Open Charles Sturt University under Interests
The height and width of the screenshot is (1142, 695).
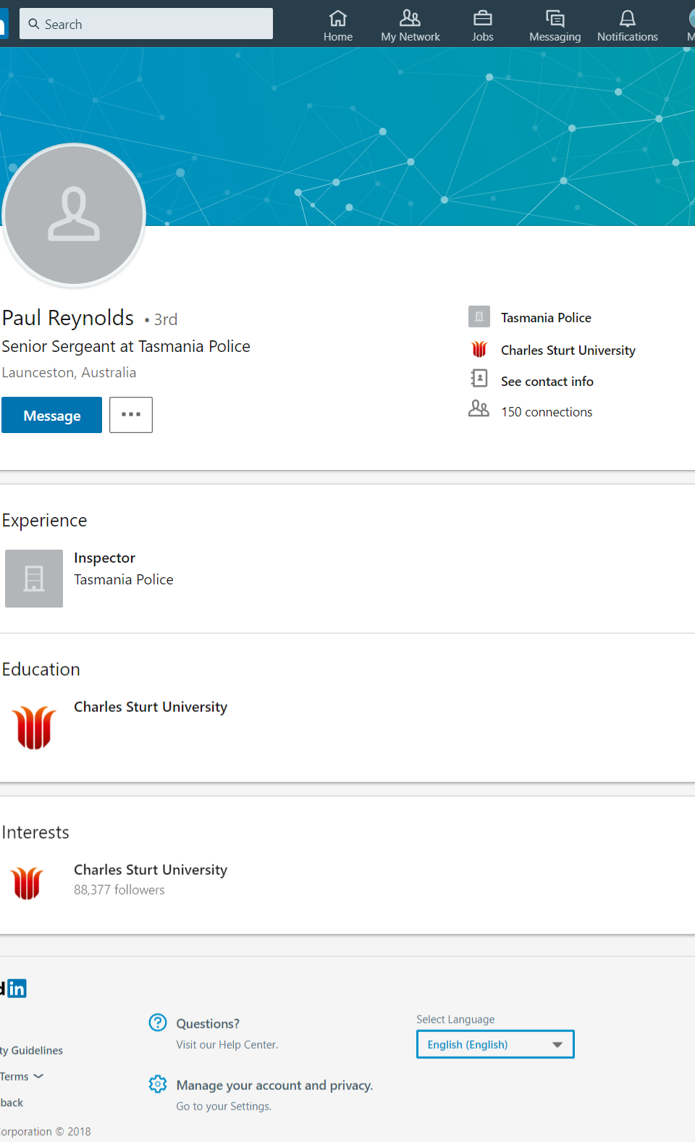pyautogui.click(x=151, y=870)
